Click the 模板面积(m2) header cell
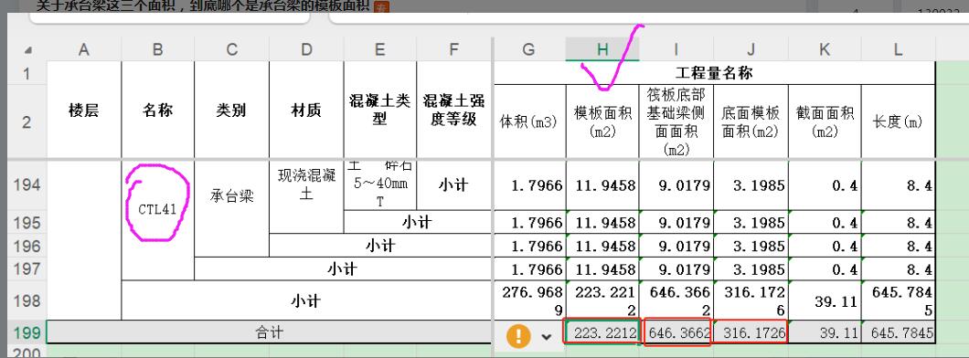 602,121
